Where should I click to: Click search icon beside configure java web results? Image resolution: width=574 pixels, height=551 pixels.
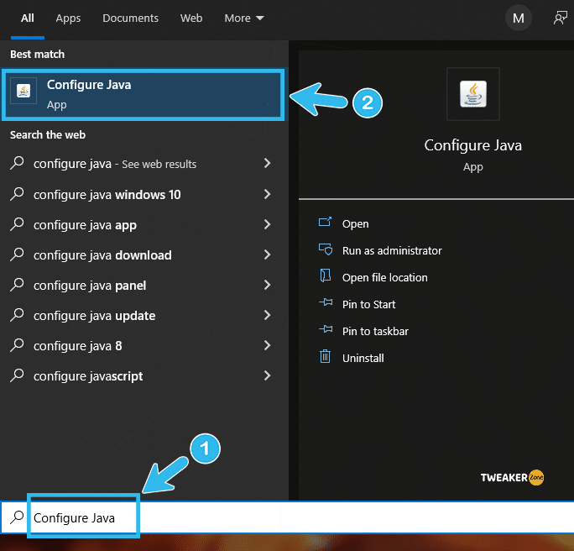point(17,163)
